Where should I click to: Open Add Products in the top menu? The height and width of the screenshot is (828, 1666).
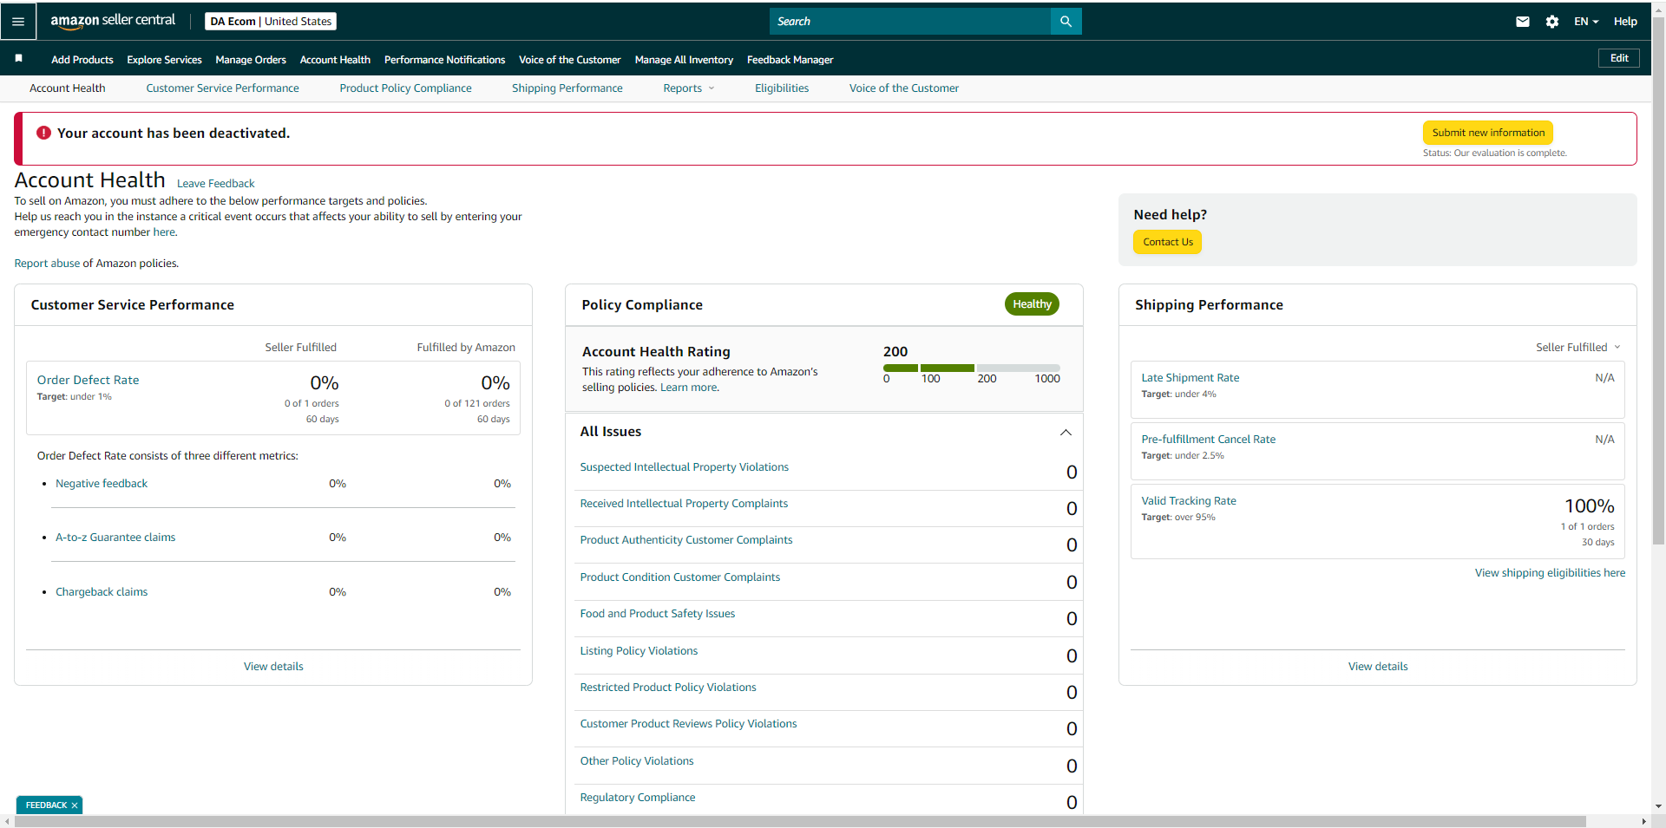pyautogui.click(x=82, y=60)
